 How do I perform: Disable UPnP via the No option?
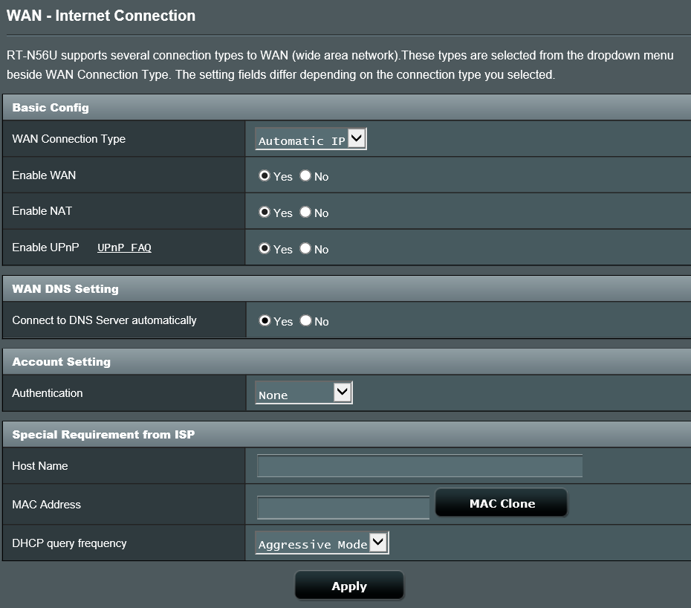pos(305,249)
